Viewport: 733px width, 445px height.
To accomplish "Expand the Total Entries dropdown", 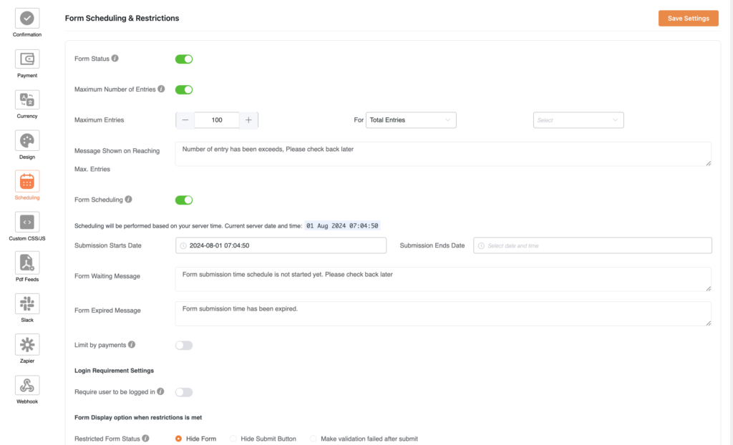I will (411, 120).
